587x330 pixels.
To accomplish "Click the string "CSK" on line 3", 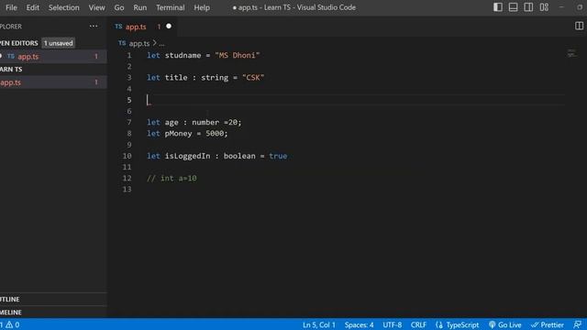I will 253,77.
